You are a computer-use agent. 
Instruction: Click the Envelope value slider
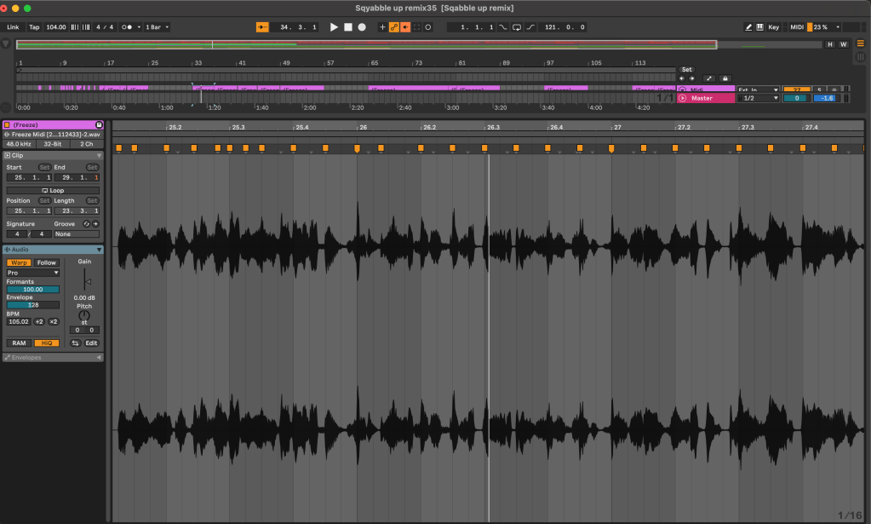pos(33,304)
